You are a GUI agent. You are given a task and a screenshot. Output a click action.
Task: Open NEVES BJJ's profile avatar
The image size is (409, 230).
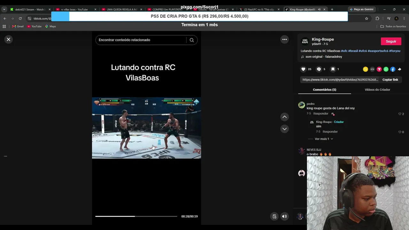coord(301,151)
